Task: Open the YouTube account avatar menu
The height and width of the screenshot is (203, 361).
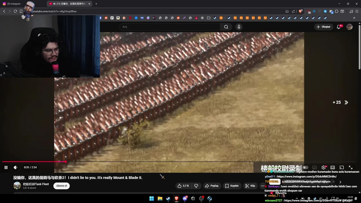Action: pos(349,27)
